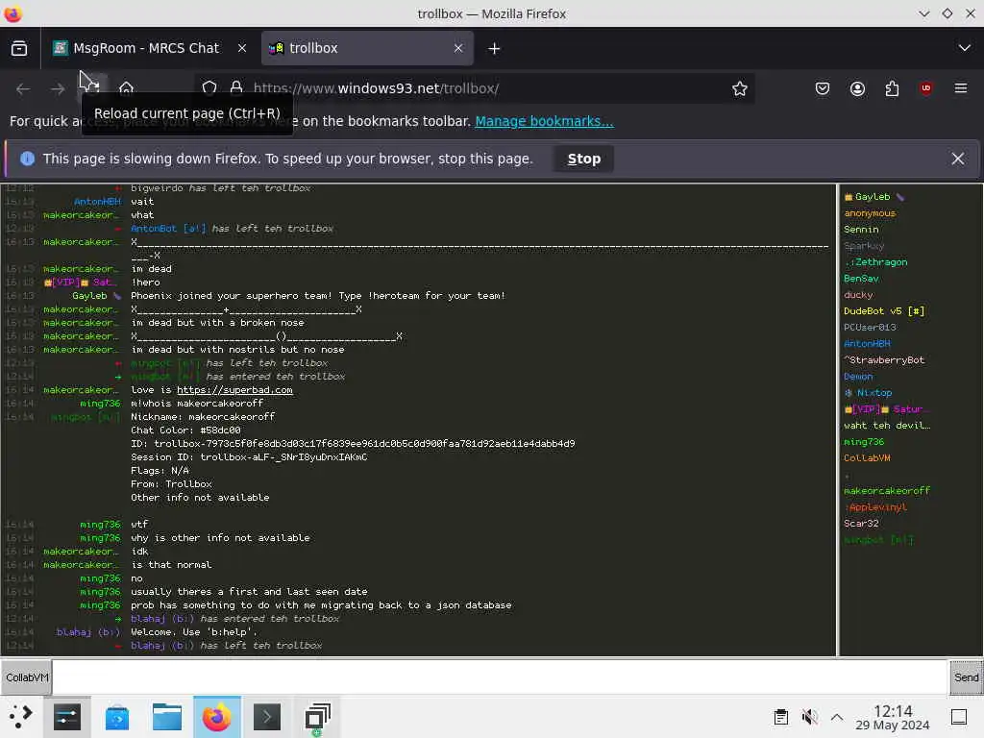Select user Zethragon in user list
The height and width of the screenshot is (738, 984).
pos(875,262)
